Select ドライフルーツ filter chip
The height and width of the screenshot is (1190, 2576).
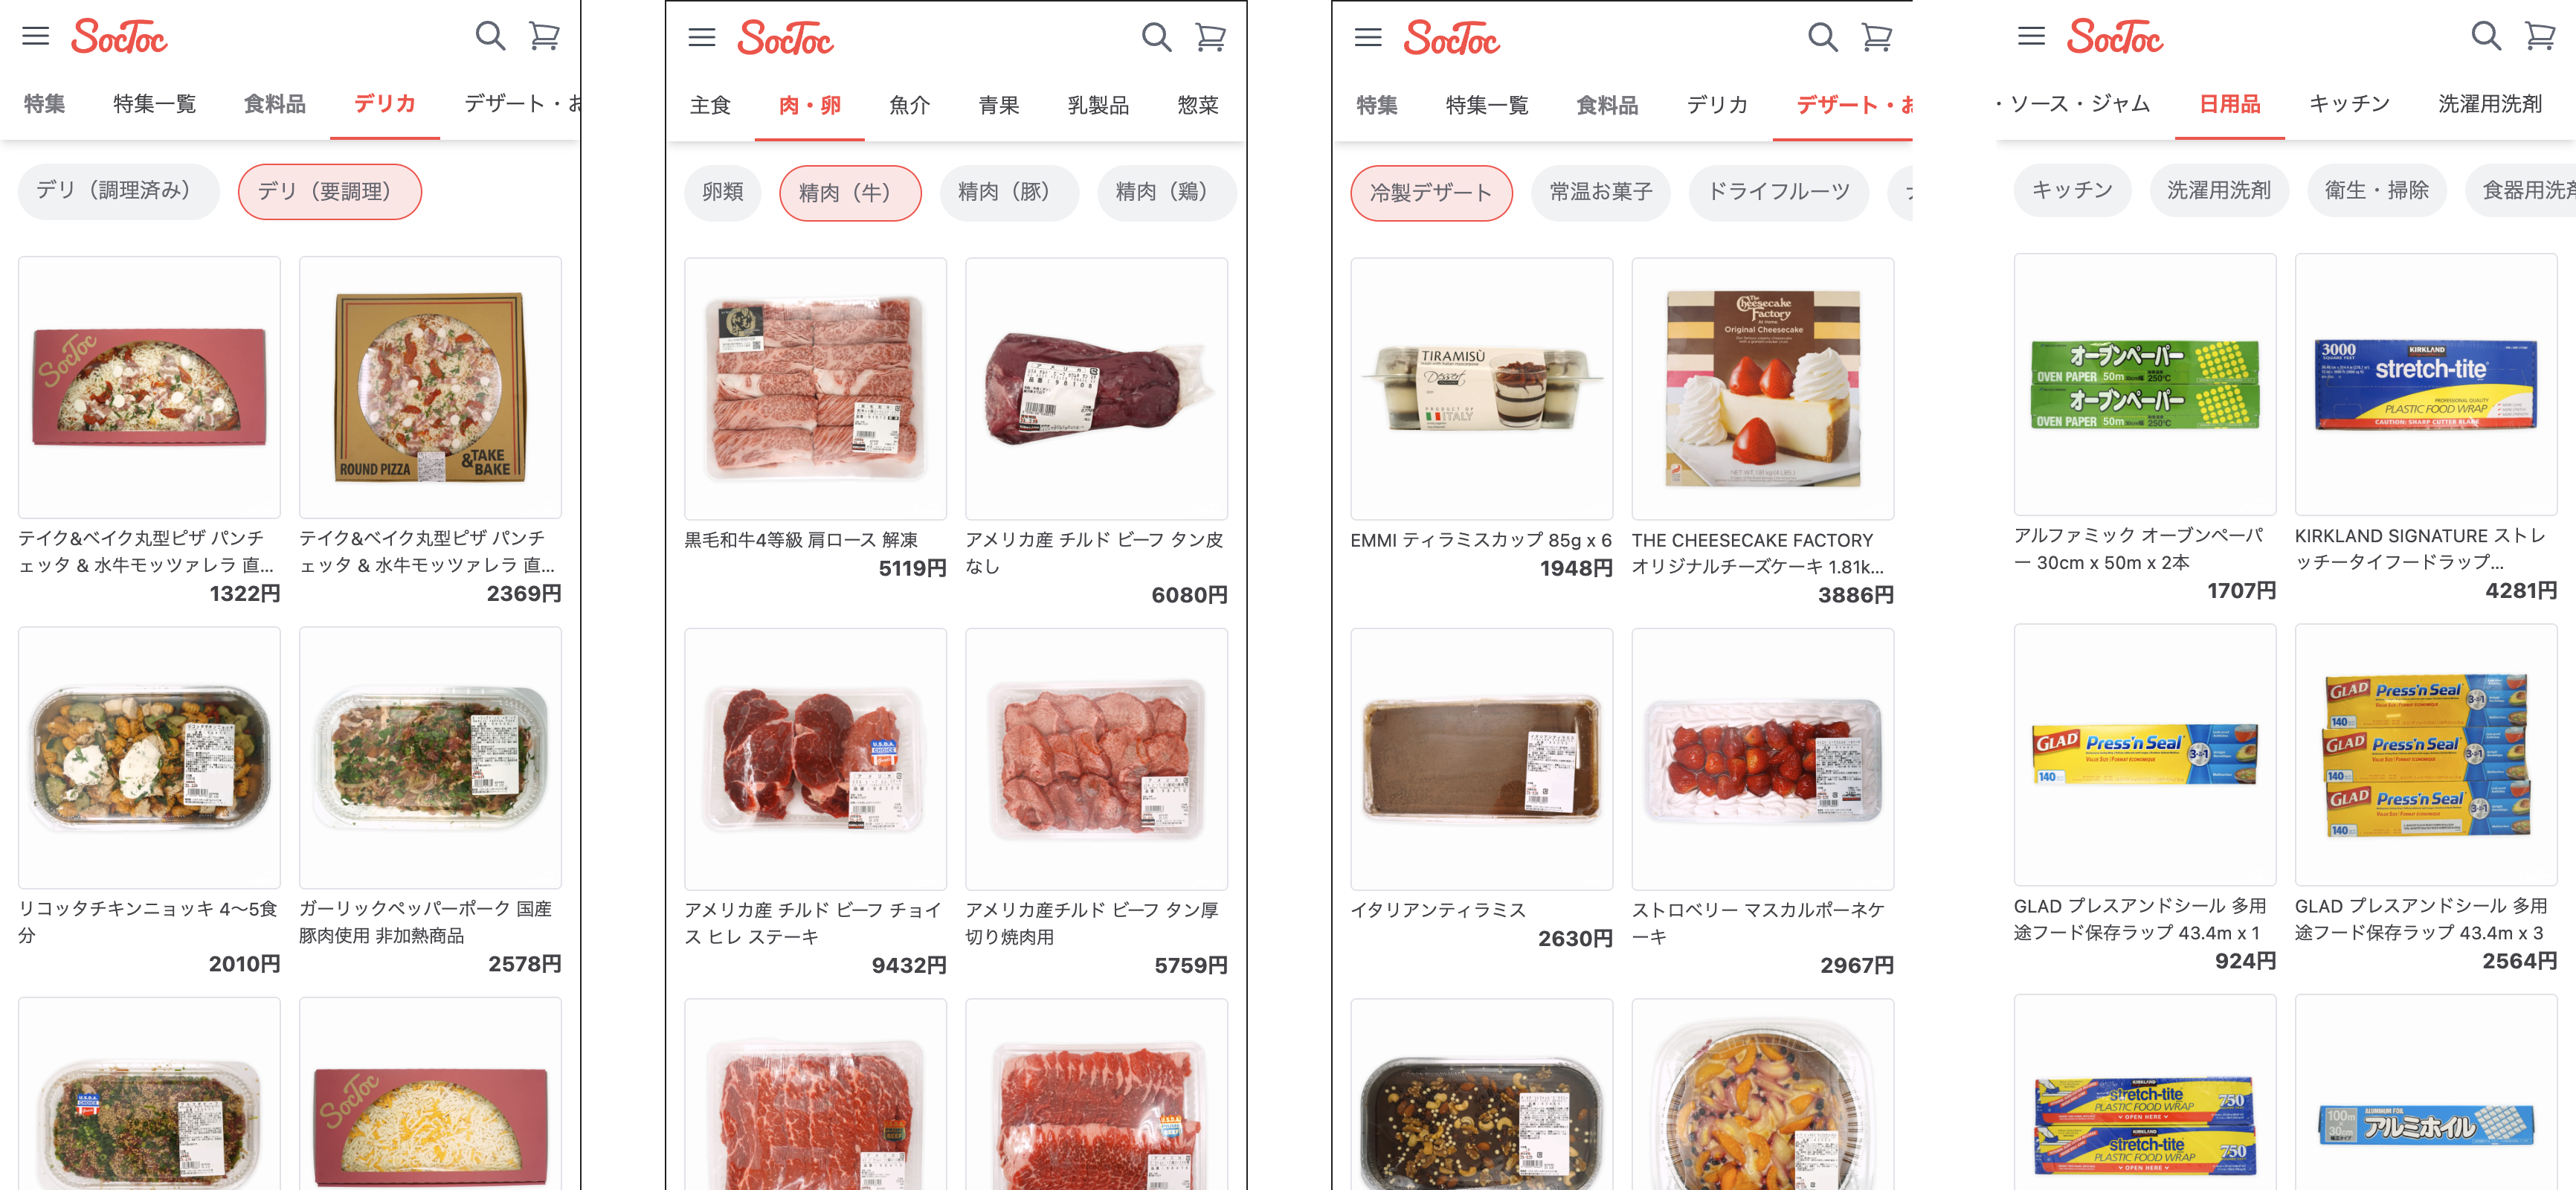pos(1778,192)
